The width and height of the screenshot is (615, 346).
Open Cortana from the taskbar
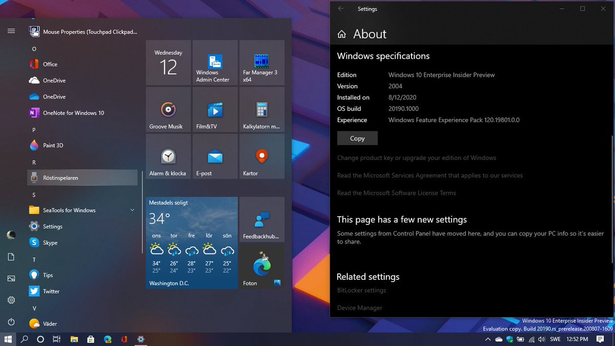pyautogui.click(x=40, y=339)
